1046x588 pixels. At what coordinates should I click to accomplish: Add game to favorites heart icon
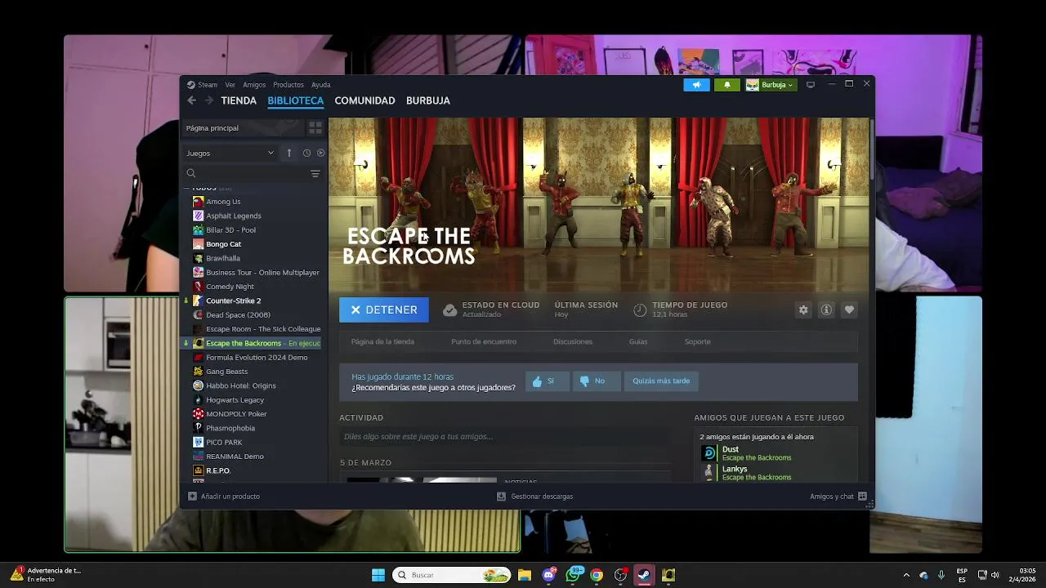tap(849, 310)
